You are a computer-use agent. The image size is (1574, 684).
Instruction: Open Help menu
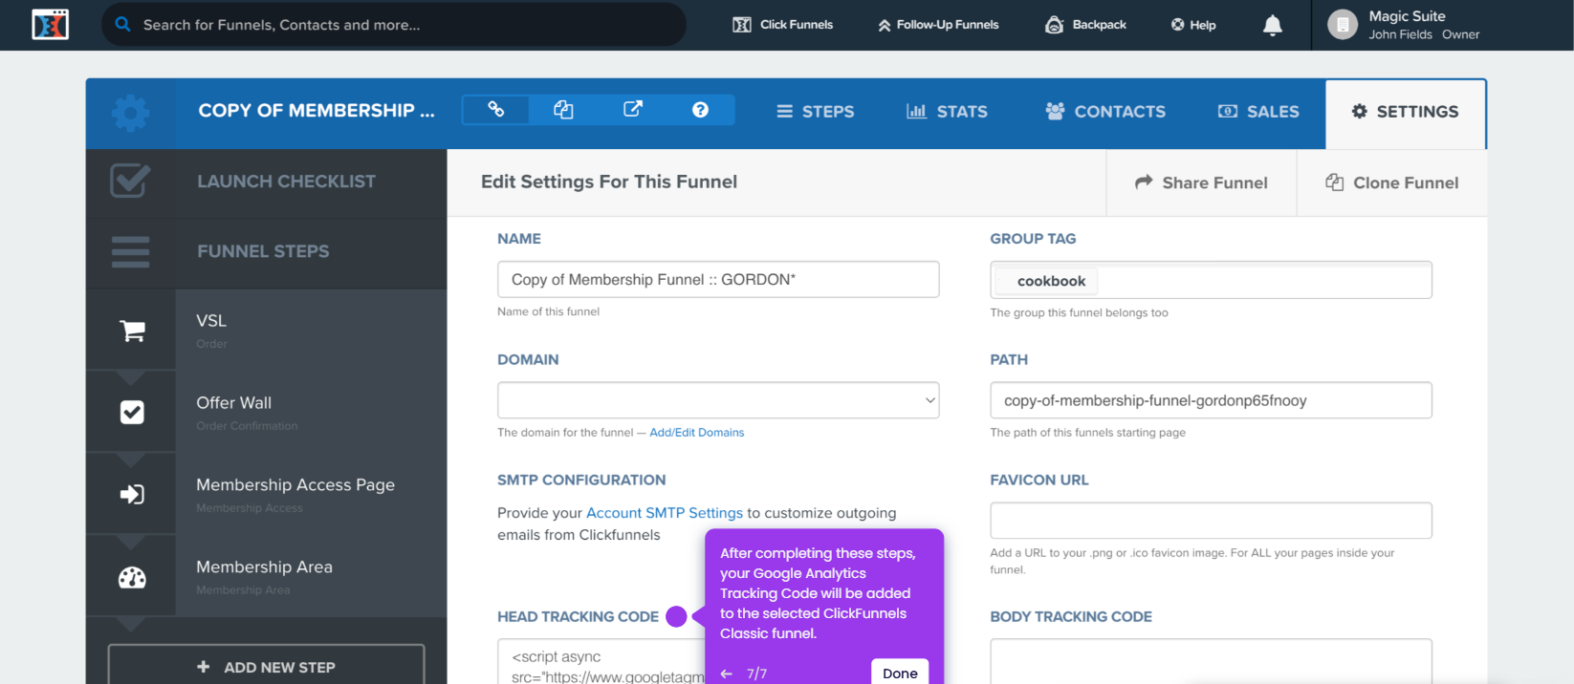1193,25
